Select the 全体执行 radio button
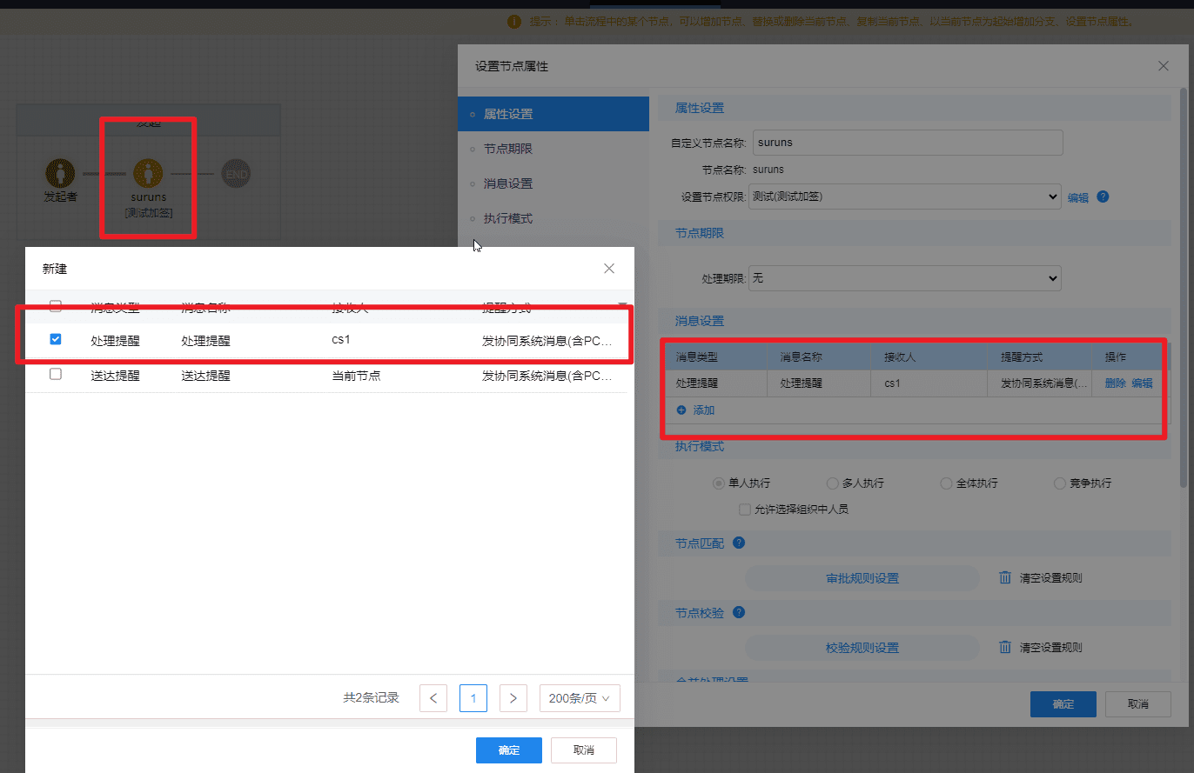 (x=946, y=483)
